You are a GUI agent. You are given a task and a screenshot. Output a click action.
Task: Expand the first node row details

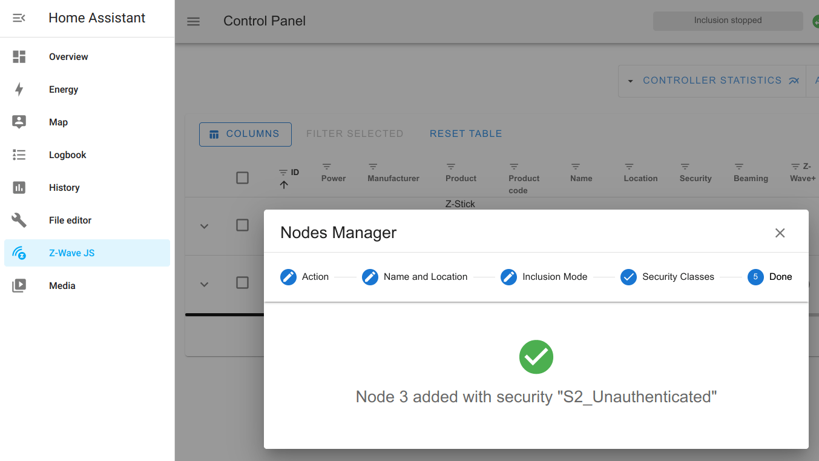click(204, 225)
